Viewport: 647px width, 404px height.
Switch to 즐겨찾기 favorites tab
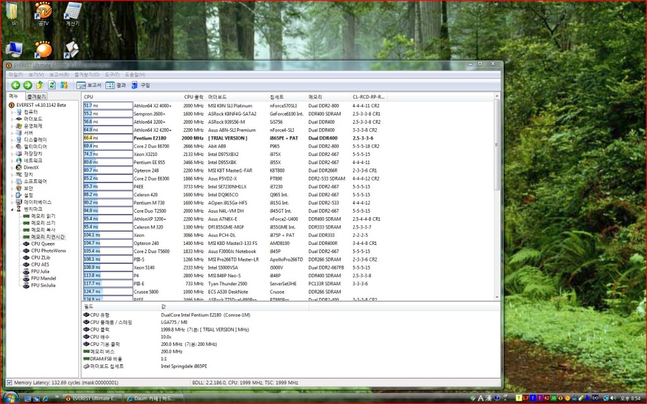[x=36, y=97]
